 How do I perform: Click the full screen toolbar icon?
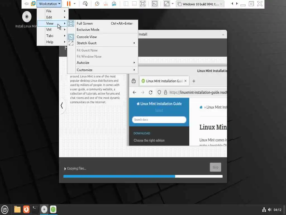click(143, 4)
